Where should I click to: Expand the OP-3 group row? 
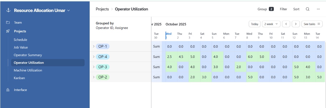pyautogui.click(x=93, y=67)
